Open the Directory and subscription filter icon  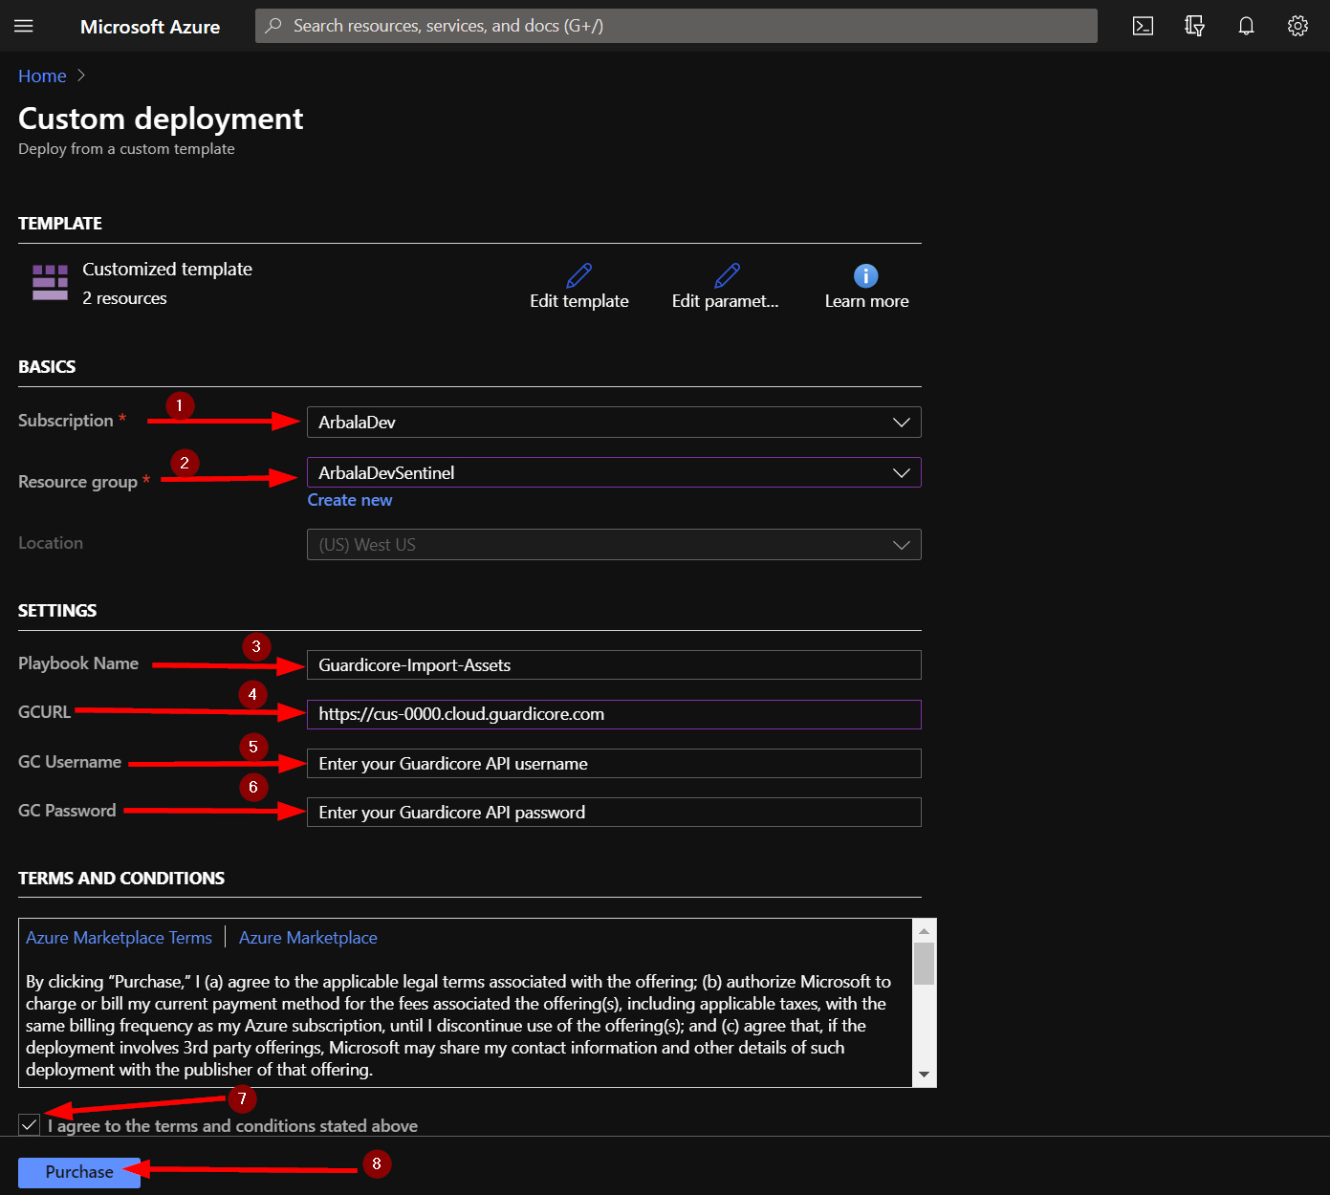pos(1194,26)
